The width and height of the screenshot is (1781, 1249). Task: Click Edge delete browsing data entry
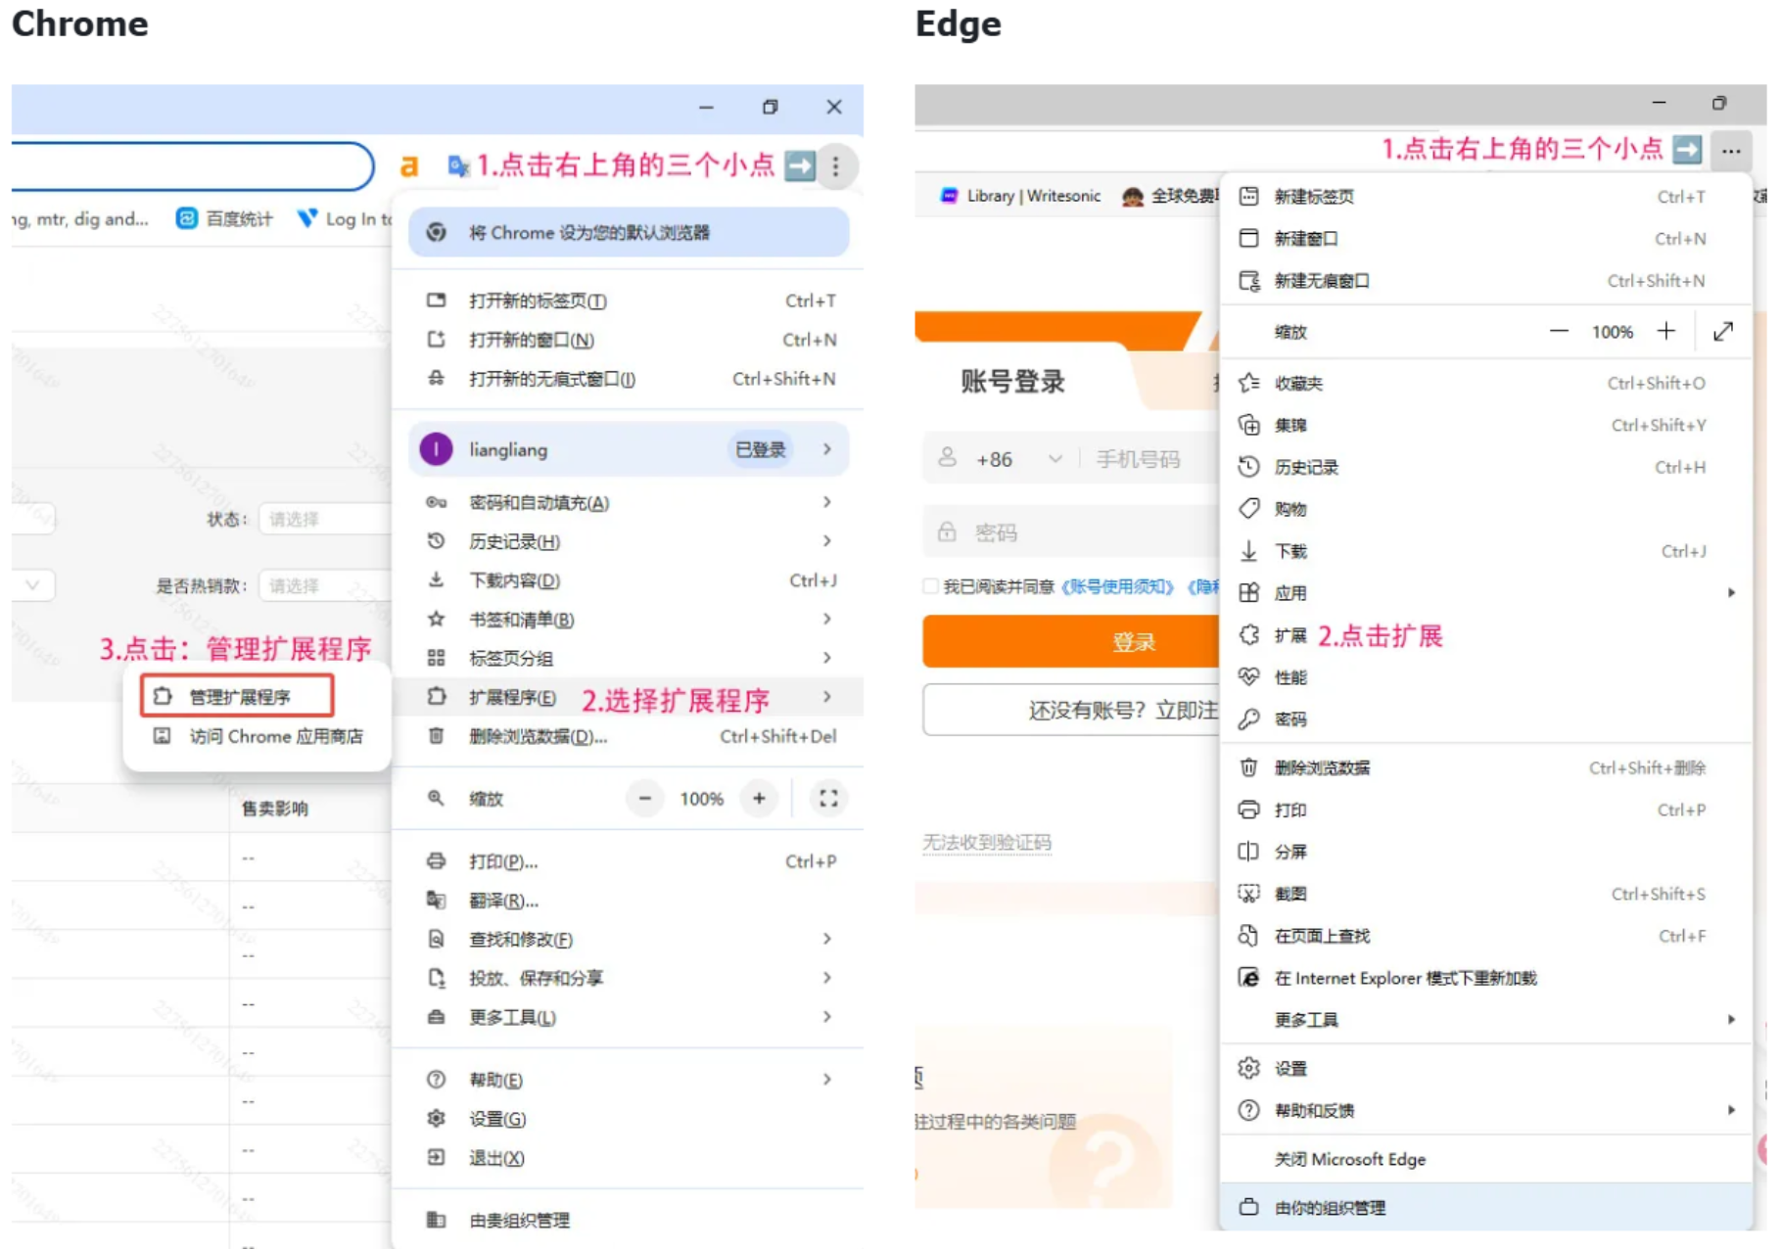click(x=1485, y=767)
